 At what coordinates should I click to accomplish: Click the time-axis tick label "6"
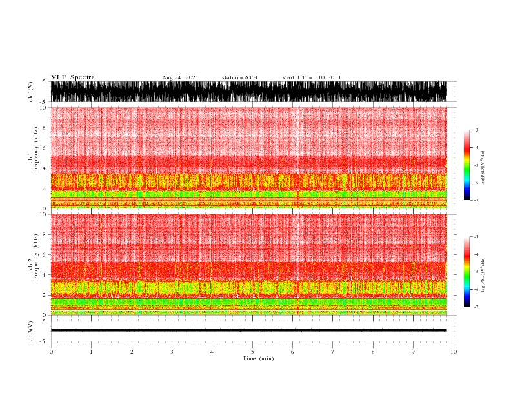292,352
